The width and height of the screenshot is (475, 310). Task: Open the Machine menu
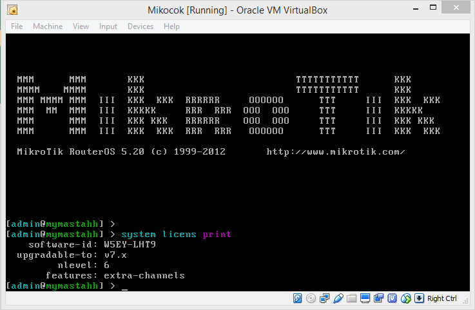pos(48,26)
